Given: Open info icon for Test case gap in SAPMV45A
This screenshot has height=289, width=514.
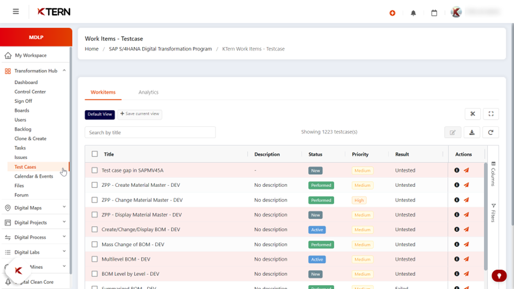Looking at the screenshot, I should click(457, 170).
